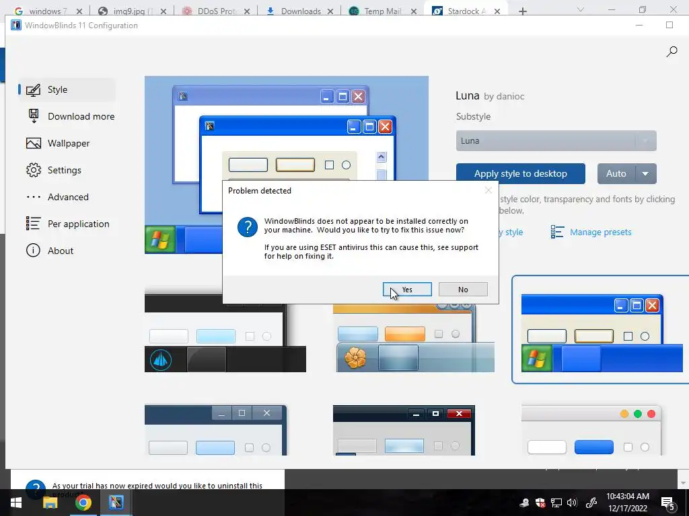689x516 pixels.
Task: Click the Auto button
Action: point(616,174)
